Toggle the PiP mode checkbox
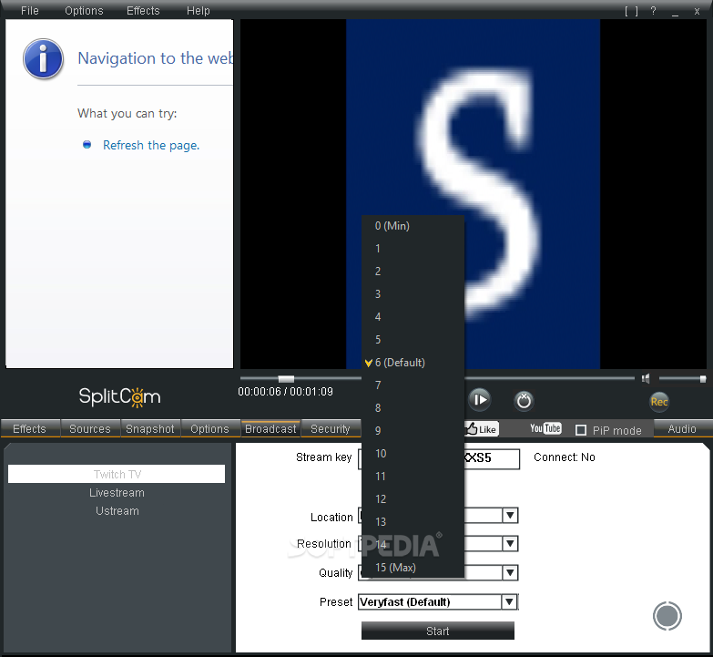Screen dimensions: 713x657 pyautogui.click(x=581, y=430)
